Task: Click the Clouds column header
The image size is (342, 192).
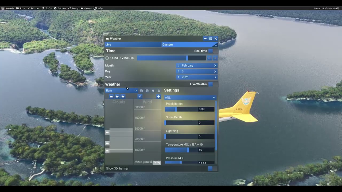Action: tap(119, 102)
